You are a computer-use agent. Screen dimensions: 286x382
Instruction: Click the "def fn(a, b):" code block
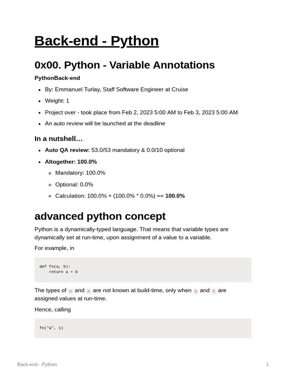point(143,269)
